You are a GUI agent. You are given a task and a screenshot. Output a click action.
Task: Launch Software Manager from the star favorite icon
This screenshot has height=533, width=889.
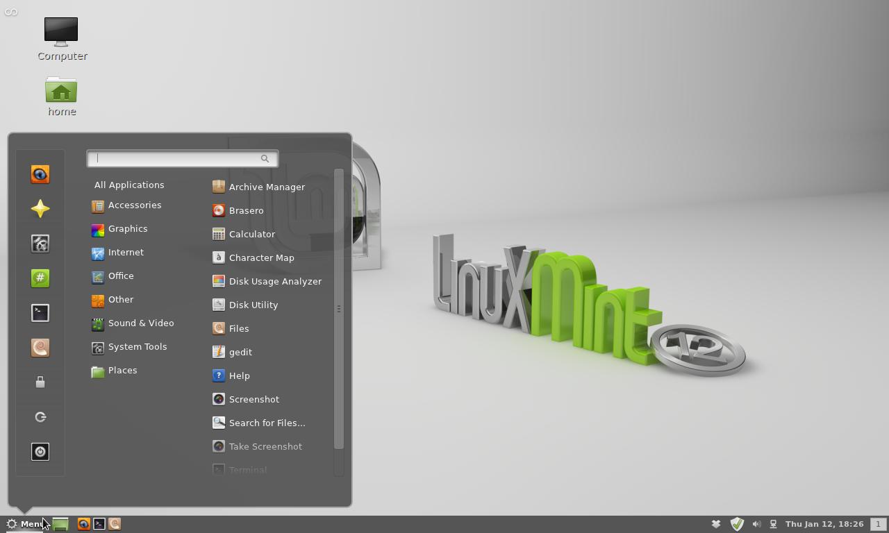coord(40,209)
